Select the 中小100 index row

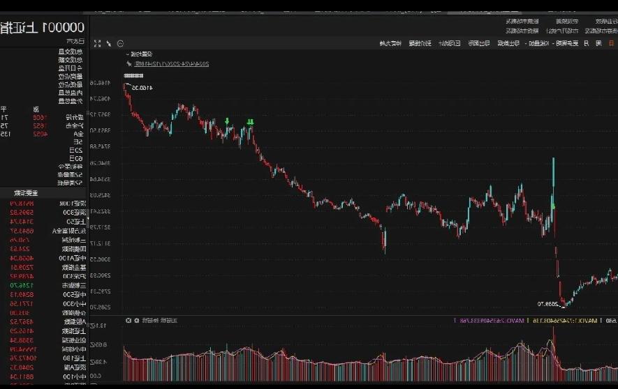pyautogui.click(x=43, y=376)
